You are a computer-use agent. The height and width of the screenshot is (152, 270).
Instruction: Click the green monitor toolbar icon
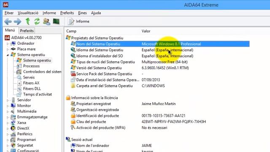click(56, 22)
